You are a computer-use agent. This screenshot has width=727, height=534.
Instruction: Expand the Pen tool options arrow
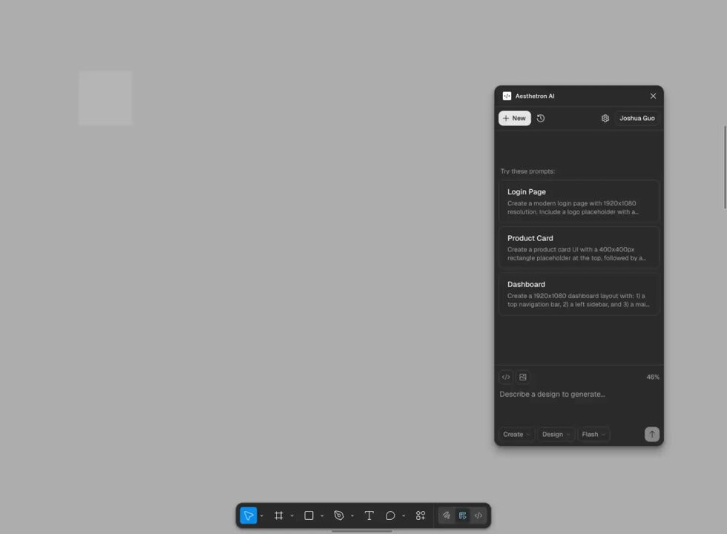tap(352, 516)
